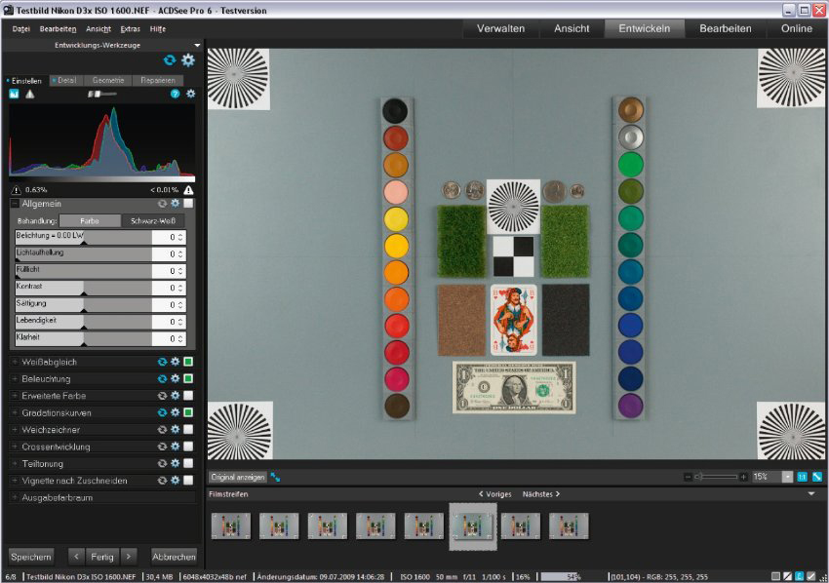This screenshot has height=583, width=829.
Task: Open the Beleuchtung gear settings icon
Action: pyautogui.click(x=176, y=379)
